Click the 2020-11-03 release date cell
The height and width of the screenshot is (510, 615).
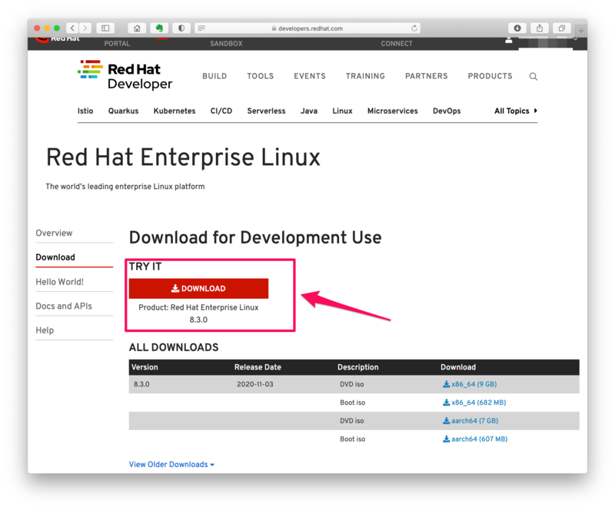[255, 384]
